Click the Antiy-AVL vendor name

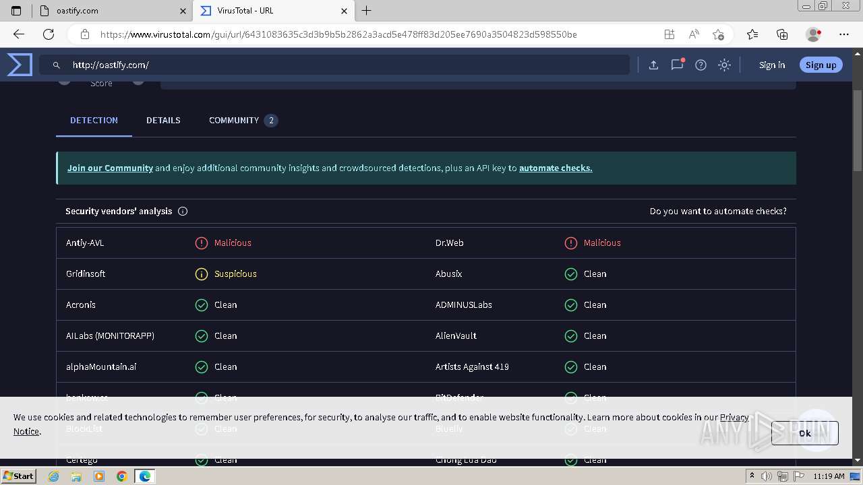point(85,243)
